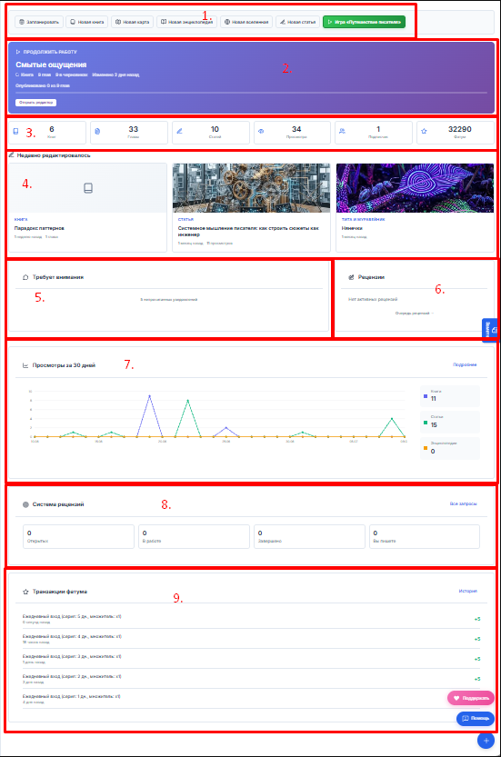Open the Все запросы link in Система рецензий
501x757 pixels.
pyautogui.click(x=463, y=504)
